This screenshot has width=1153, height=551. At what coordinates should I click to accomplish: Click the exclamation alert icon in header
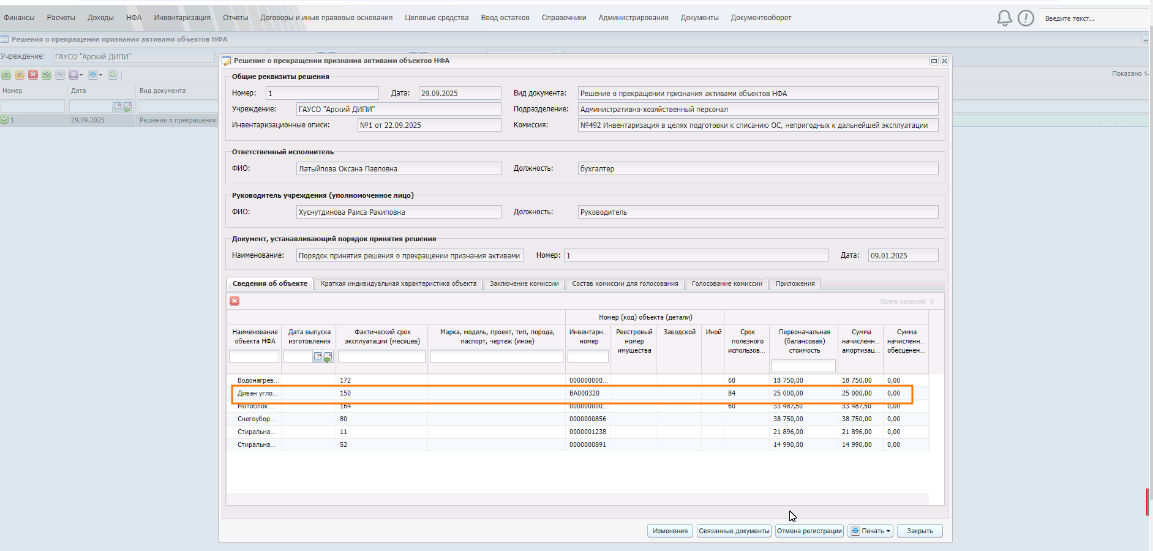pyautogui.click(x=1026, y=18)
